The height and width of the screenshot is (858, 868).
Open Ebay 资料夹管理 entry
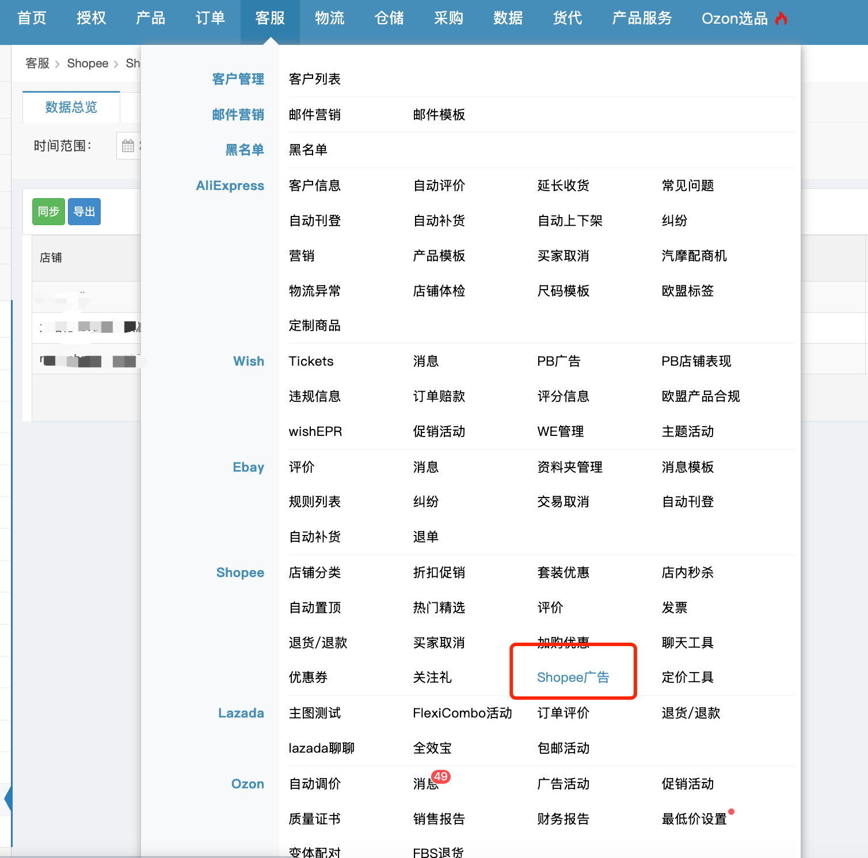tap(570, 467)
